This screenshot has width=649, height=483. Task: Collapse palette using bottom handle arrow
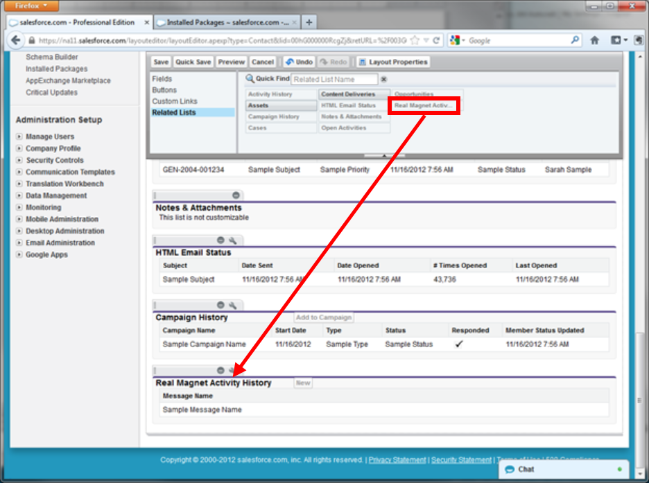point(384,155)
